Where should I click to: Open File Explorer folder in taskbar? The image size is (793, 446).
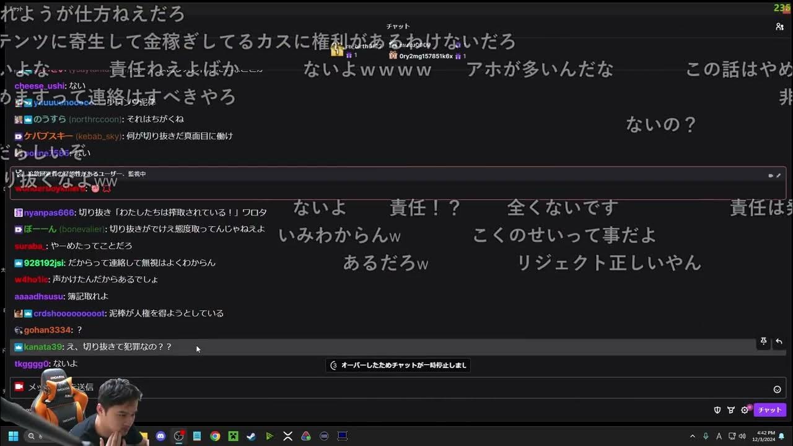[144, 436]
